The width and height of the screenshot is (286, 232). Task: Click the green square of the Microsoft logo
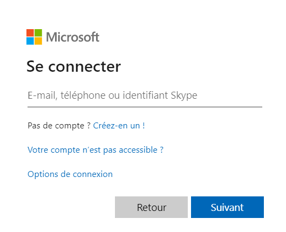[x=38, y=33]
